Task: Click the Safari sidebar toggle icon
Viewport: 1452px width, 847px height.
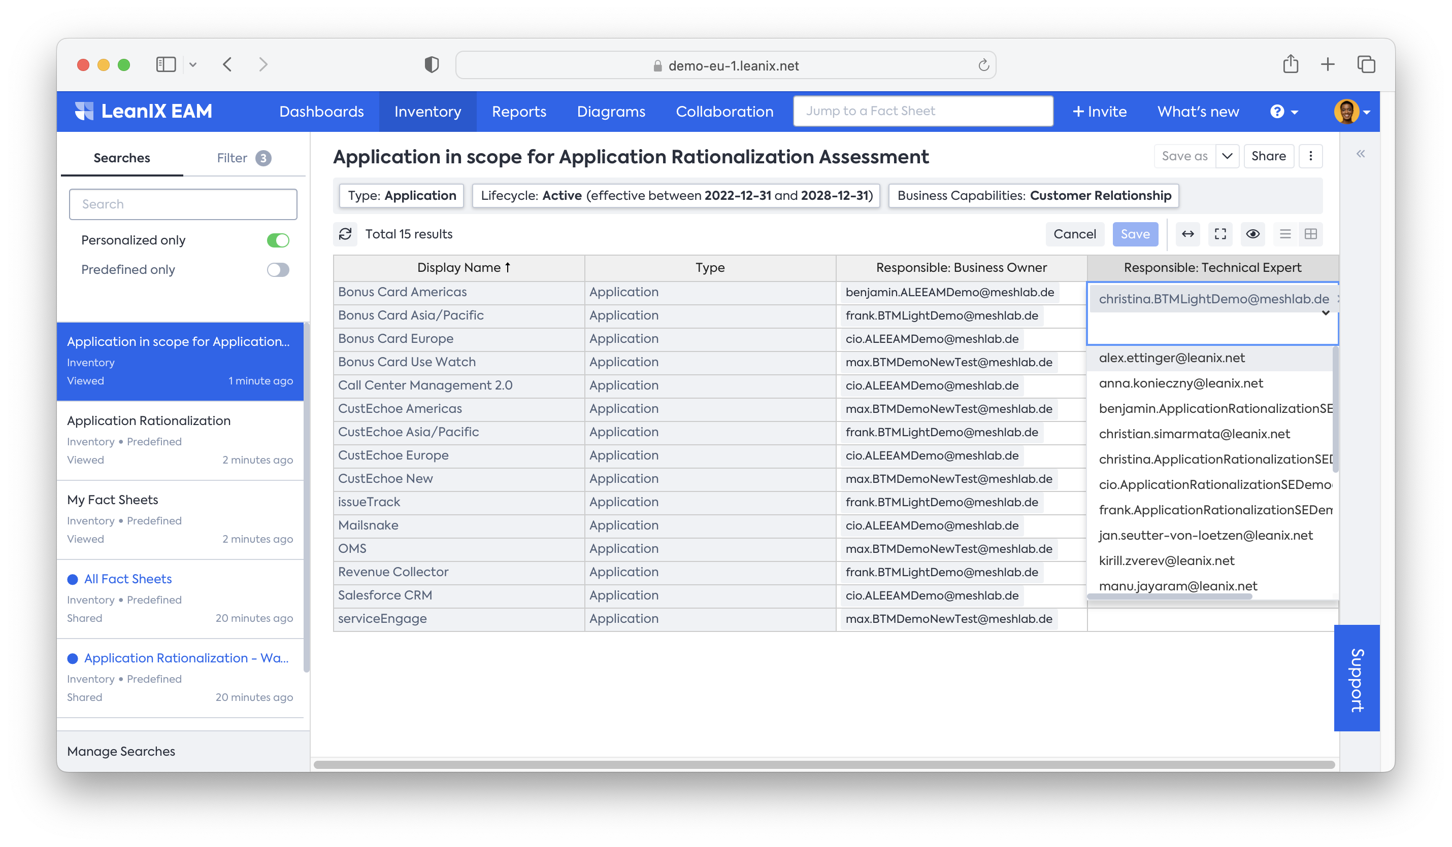Action: [x=166, y=64]
